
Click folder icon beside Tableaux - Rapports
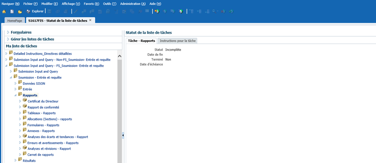(x=25, y=113)
